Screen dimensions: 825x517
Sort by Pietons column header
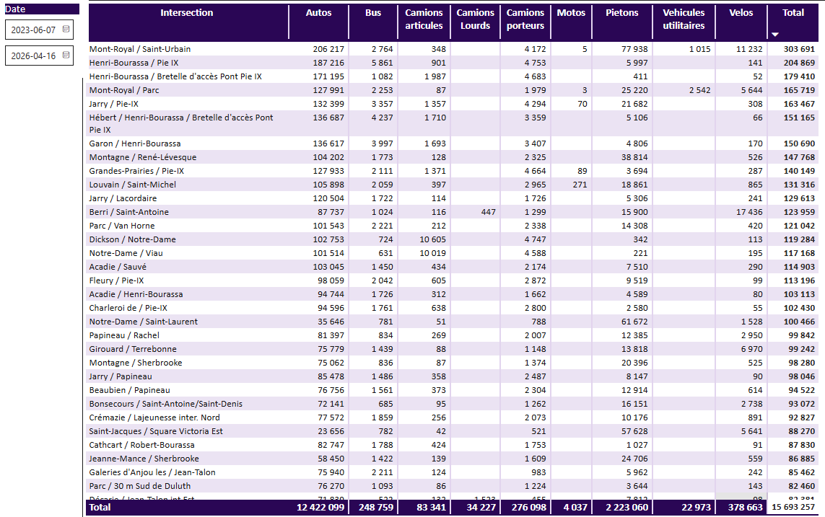point(622,12)
